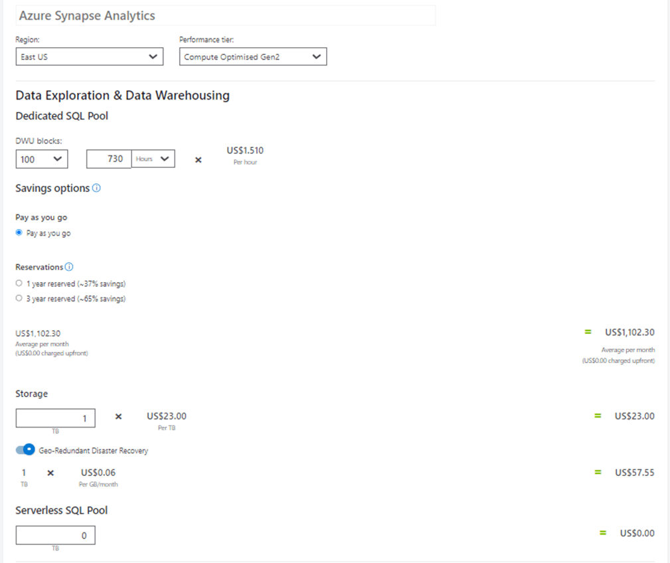This screenshot has height=563, width=670.
Task: Click the storage total US$23.00 on right
Action: coord(635,416)
